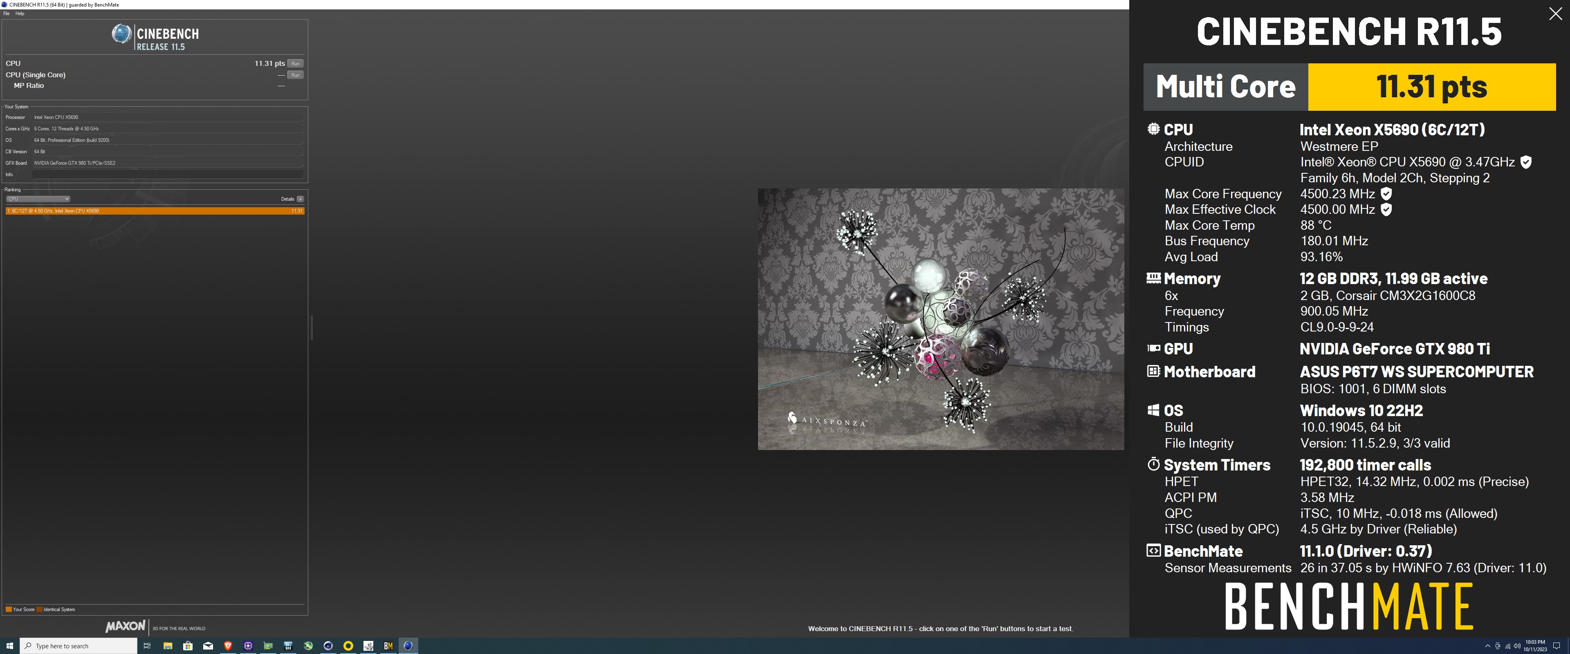
Task: Click the memory timings CL9.0-9-9-24 value
Action: [x=1337, y=327]
